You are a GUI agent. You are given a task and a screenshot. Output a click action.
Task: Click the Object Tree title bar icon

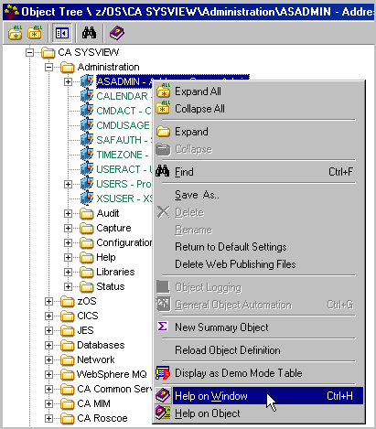click(x=11, y=12)
